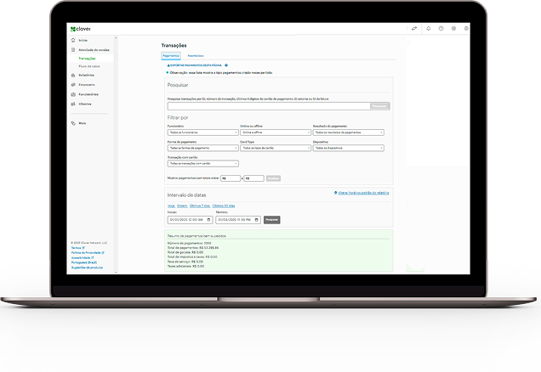The width and height of the screenshot is (541, 372).
Task: Click the Taxas adicionais line
Action: pyautogui.click(x=185, y=266)
